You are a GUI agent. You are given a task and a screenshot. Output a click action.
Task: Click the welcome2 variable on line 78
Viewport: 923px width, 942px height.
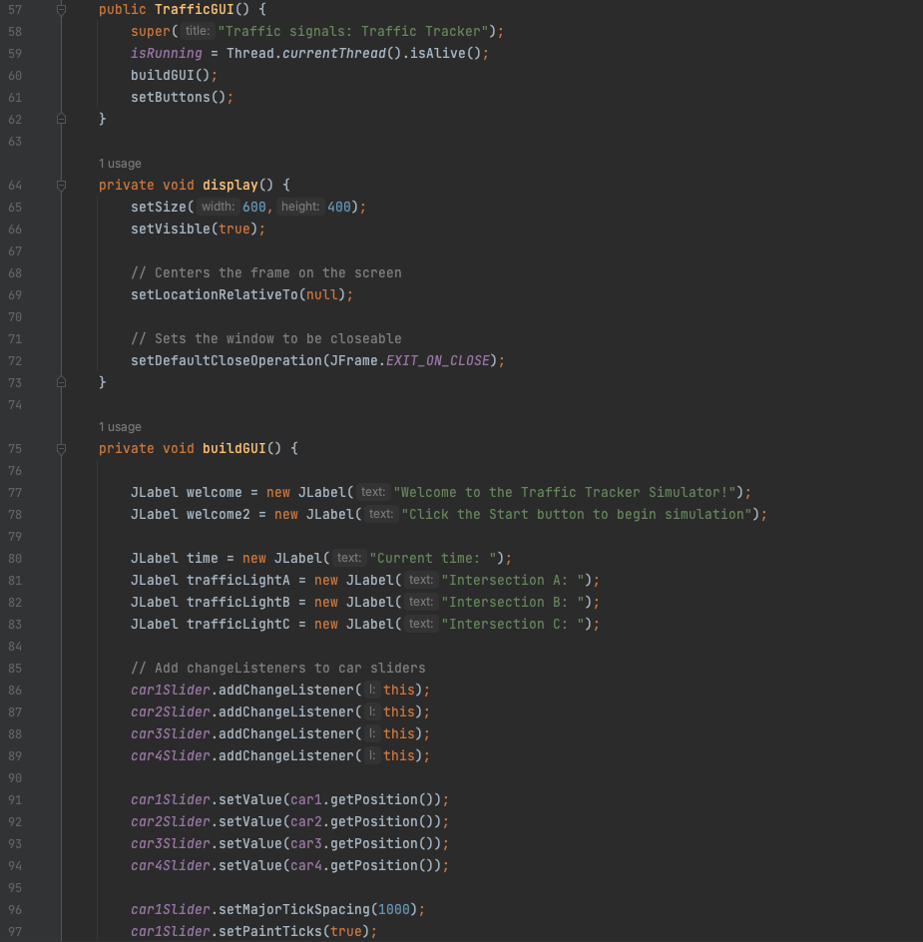click(x=219, y=515)
